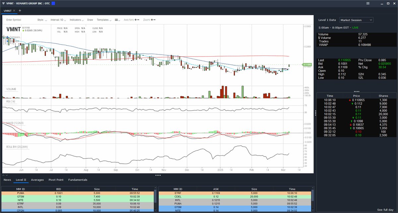Switch to the Fundamentals tab
The image size is (398, 213).
pyautogui.click(x=78, y=180)
